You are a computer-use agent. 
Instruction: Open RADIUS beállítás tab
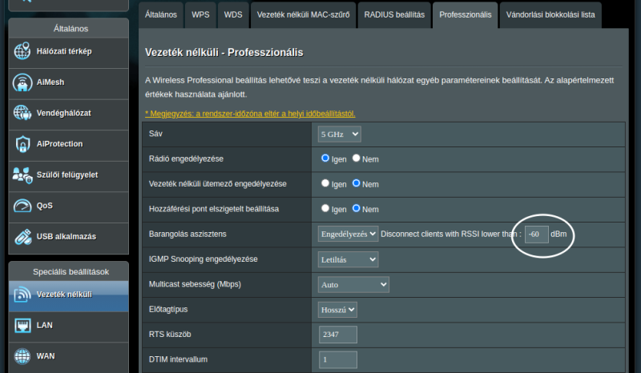[x=394, y=14]
